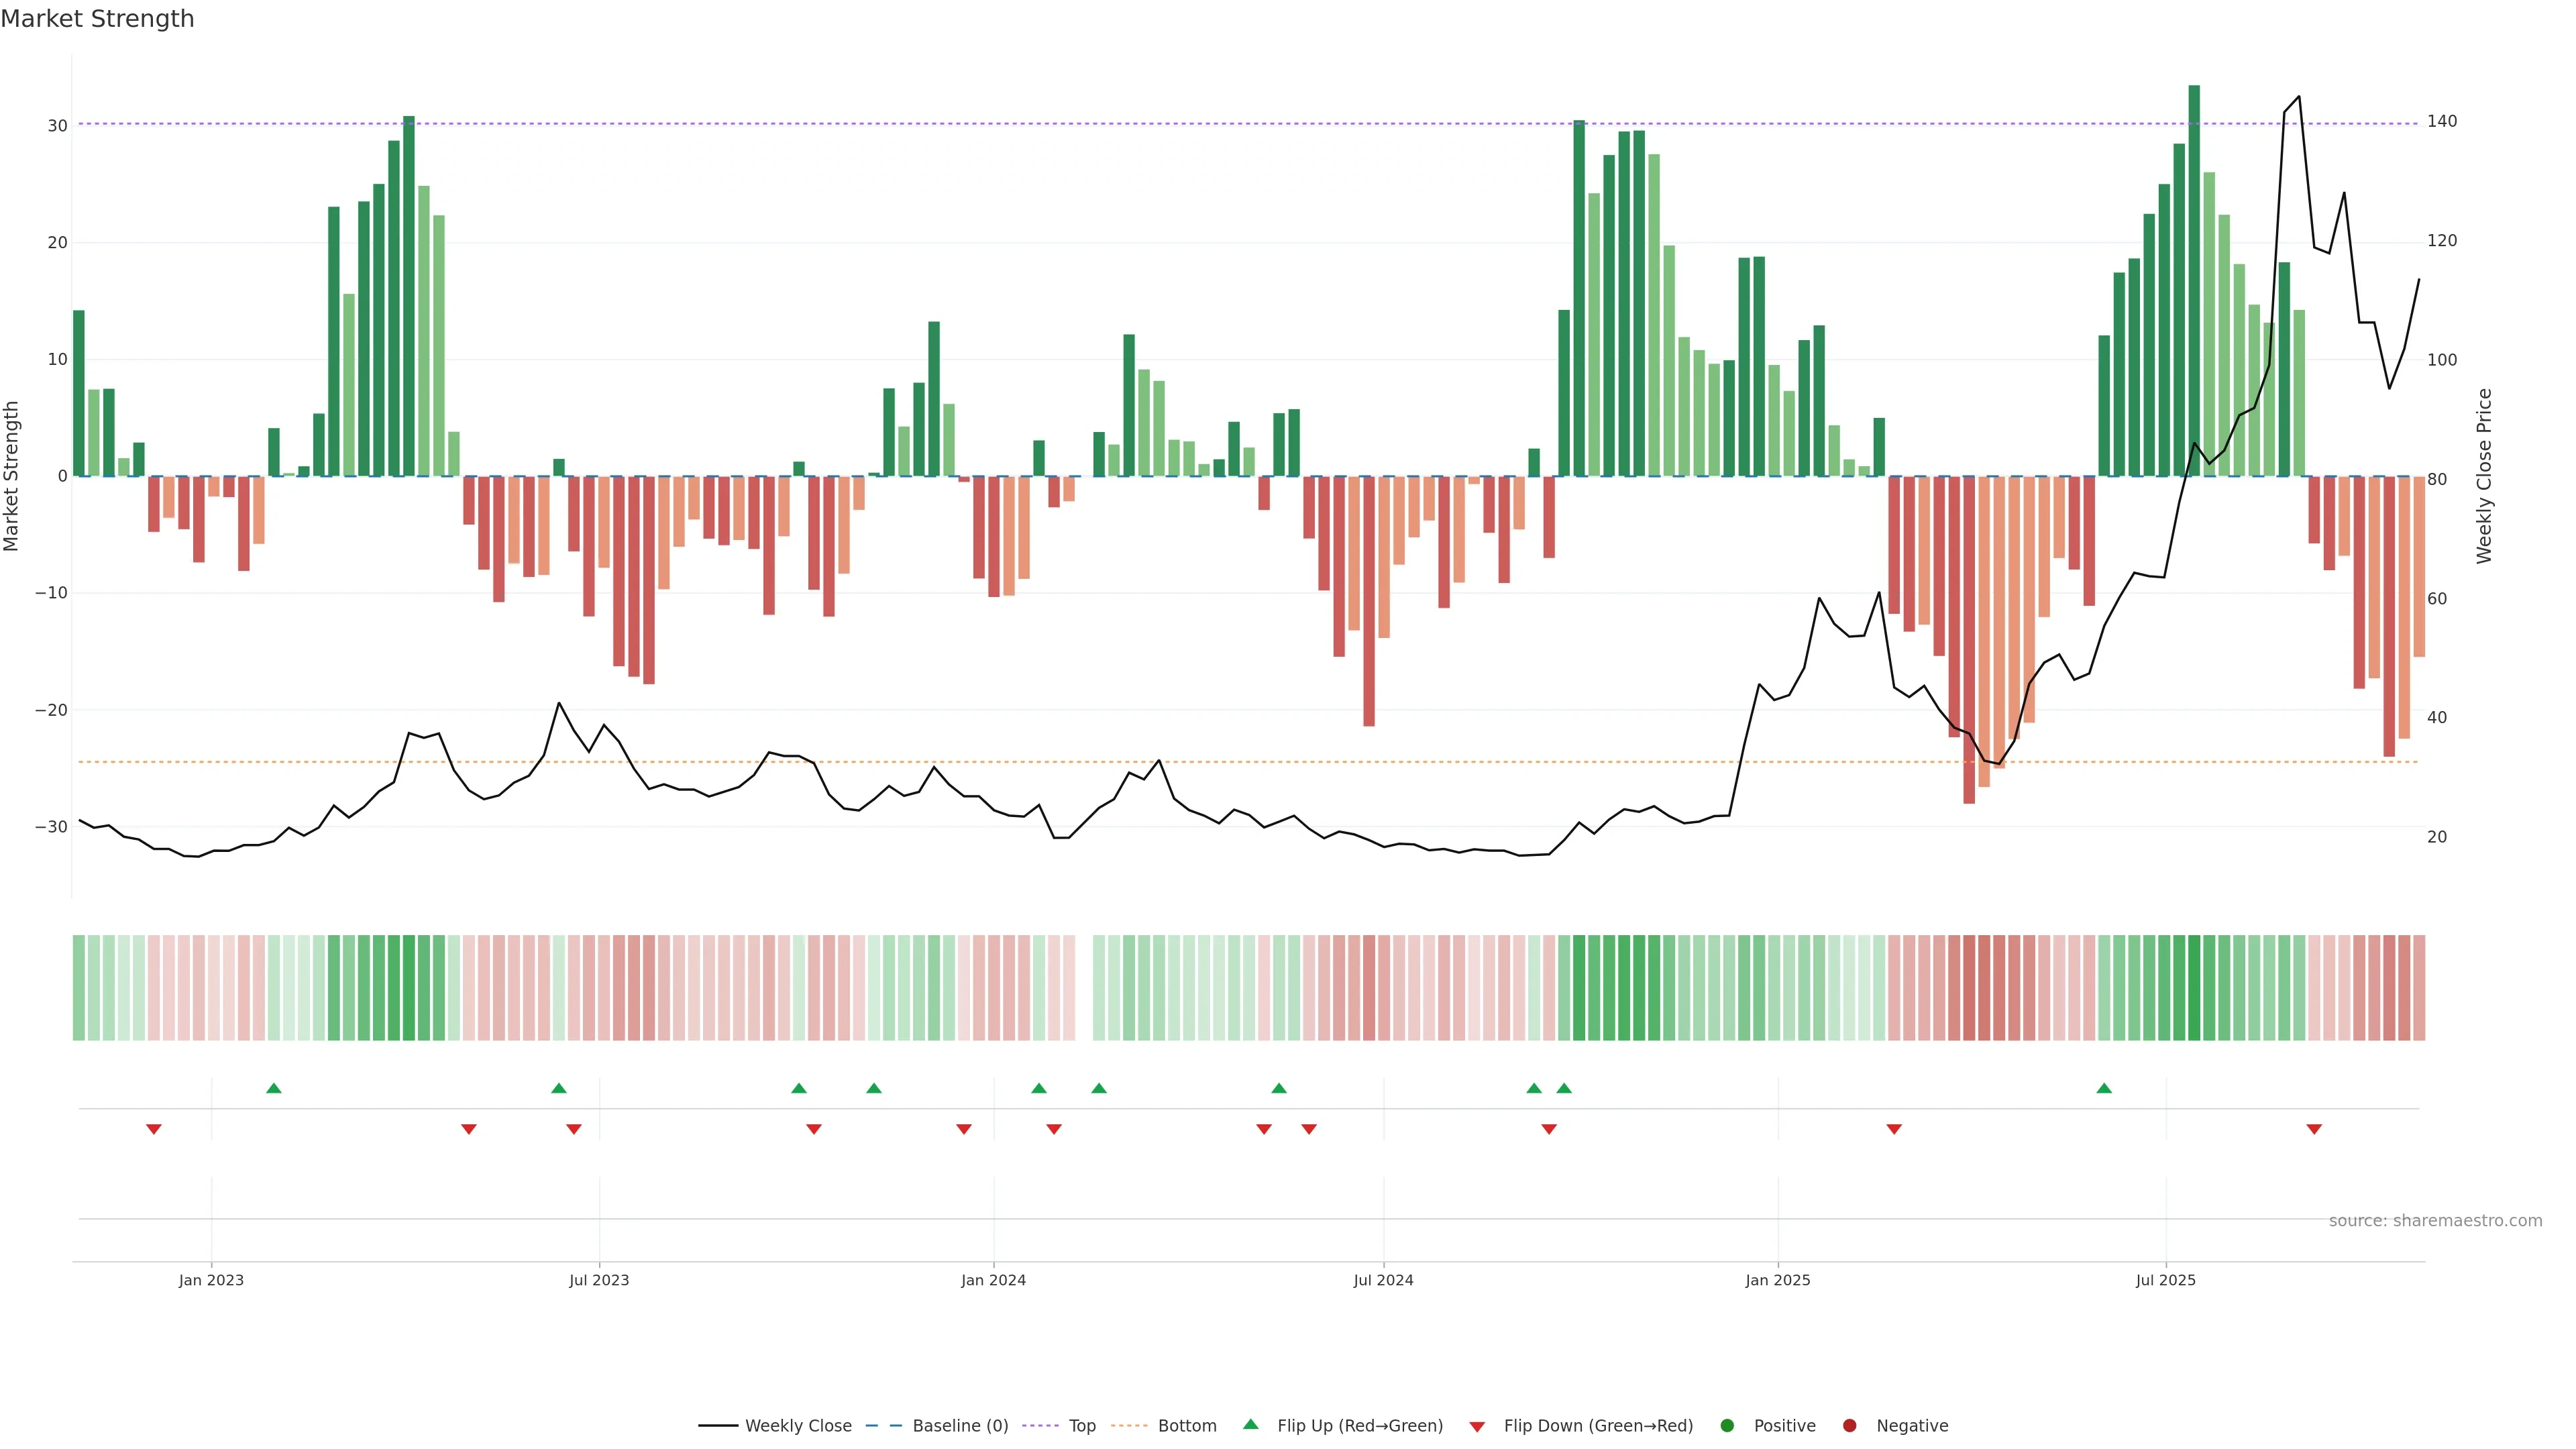
Task: Click the Flip Down (Green→Red) legend label
Action: click(1598, 1426)
